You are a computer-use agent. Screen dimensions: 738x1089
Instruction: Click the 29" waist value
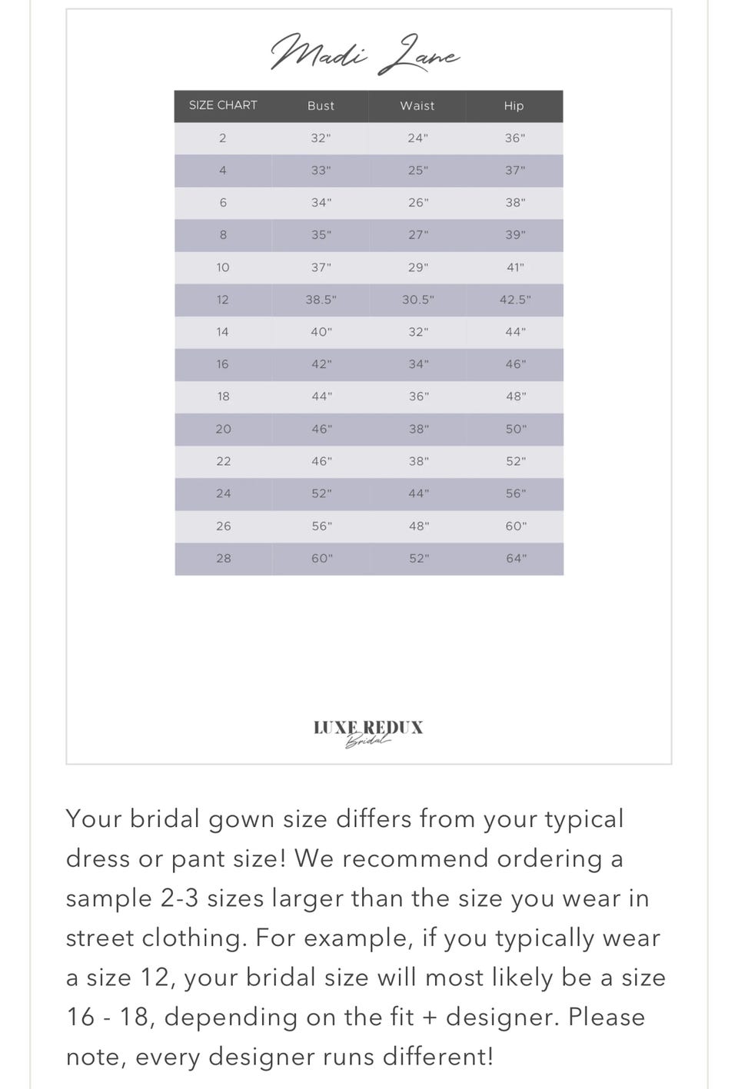click(417, 267)
